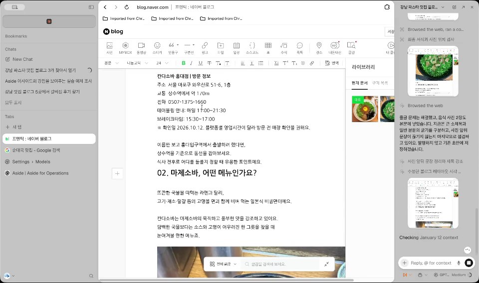Open the 내돈내산 tool
479x283 pixels.
tap(335, 48)
